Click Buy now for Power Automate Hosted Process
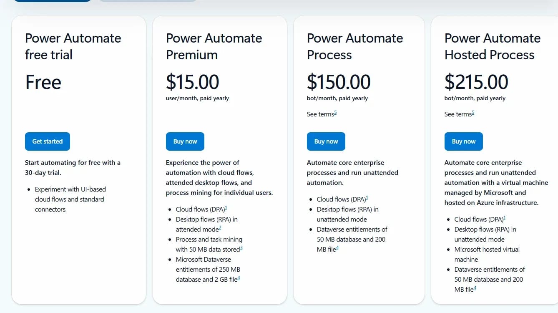Screen dimensions: 558x313 click(464, 141)
